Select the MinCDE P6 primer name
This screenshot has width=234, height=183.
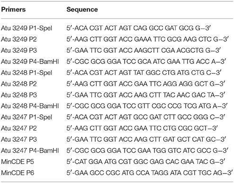coord(18,173)
